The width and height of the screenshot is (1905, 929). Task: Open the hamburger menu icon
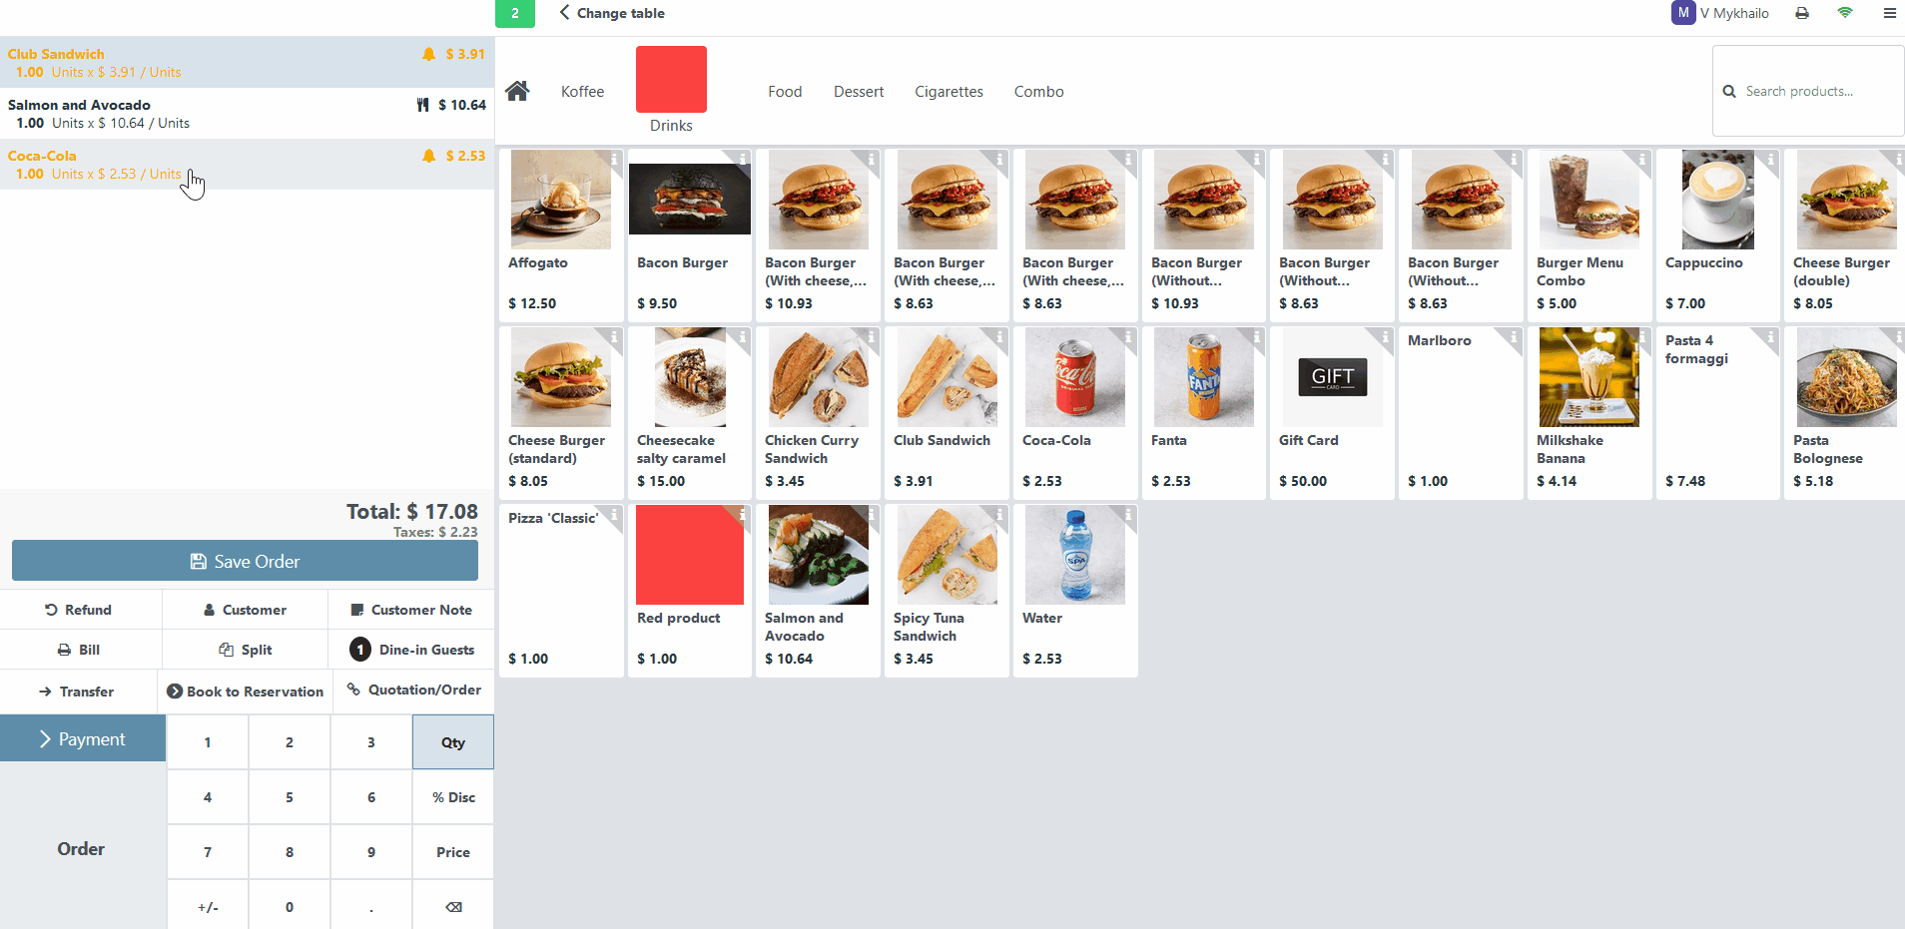coord(1890,13)
